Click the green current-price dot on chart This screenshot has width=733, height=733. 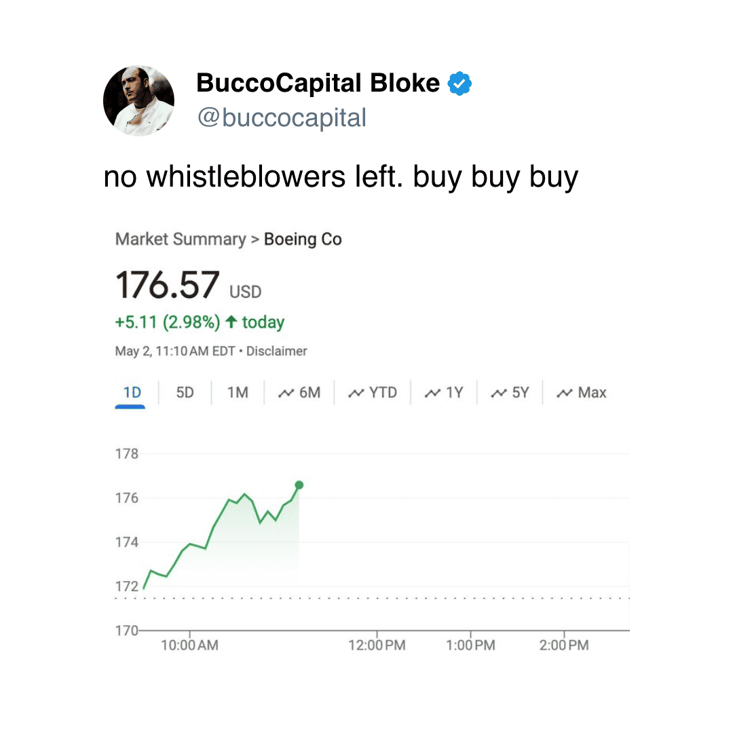[299, 485]
